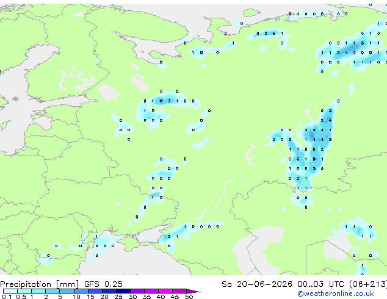Click the 5–10 mm legend swatch
This screenshot has width=387, height=299.
pyautogui.click(x=67, y=291)
